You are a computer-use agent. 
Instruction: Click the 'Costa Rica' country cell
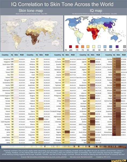click(x=32, y=140)
